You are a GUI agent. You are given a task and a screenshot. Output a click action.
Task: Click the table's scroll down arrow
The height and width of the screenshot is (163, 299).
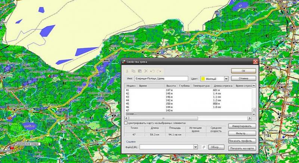(254, 114)
